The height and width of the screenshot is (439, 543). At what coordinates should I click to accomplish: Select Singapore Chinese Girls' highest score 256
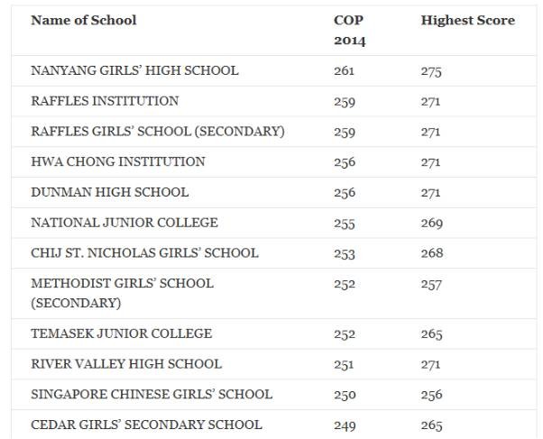(431, 395)
